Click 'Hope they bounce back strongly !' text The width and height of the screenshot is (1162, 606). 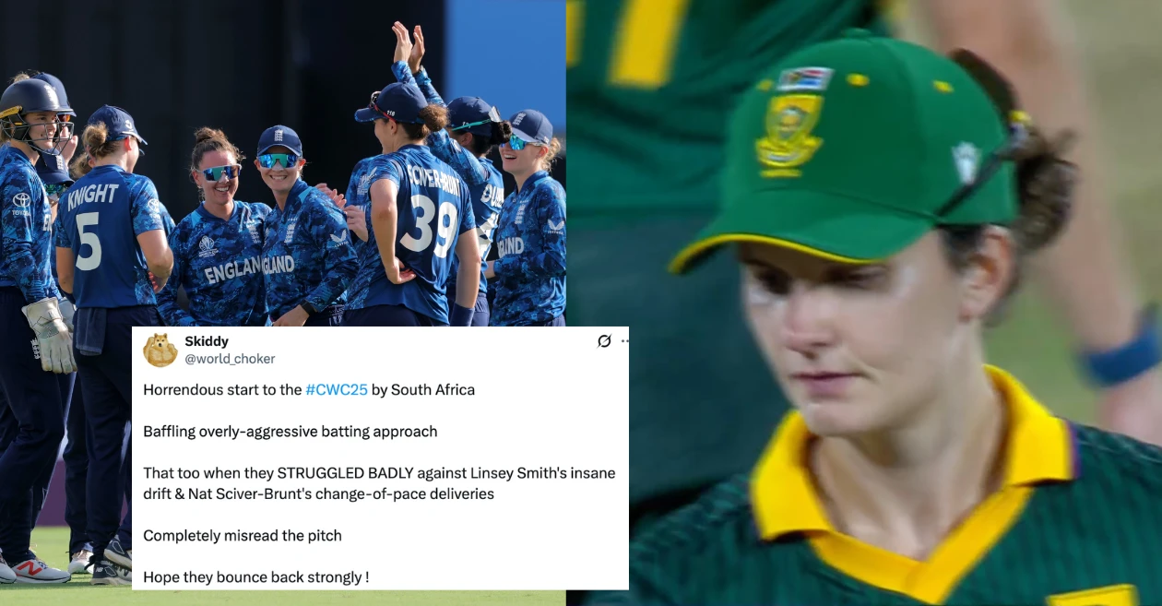256,576
